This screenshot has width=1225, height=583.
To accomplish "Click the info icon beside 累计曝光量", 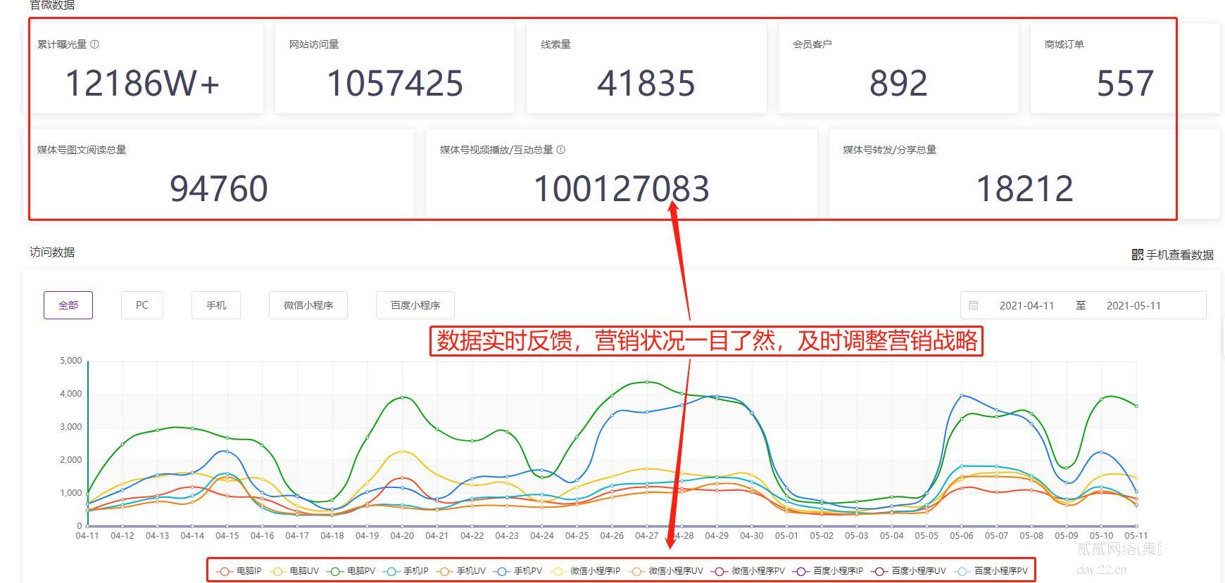I will coord(95,44).
